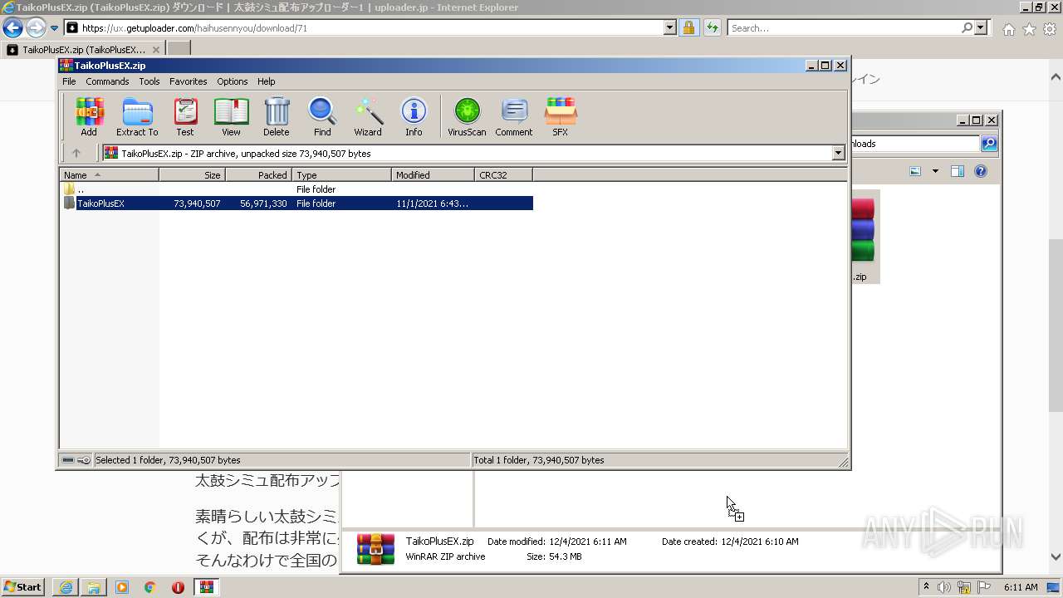
Task: Click the IE back button
Action: point(12,28)
